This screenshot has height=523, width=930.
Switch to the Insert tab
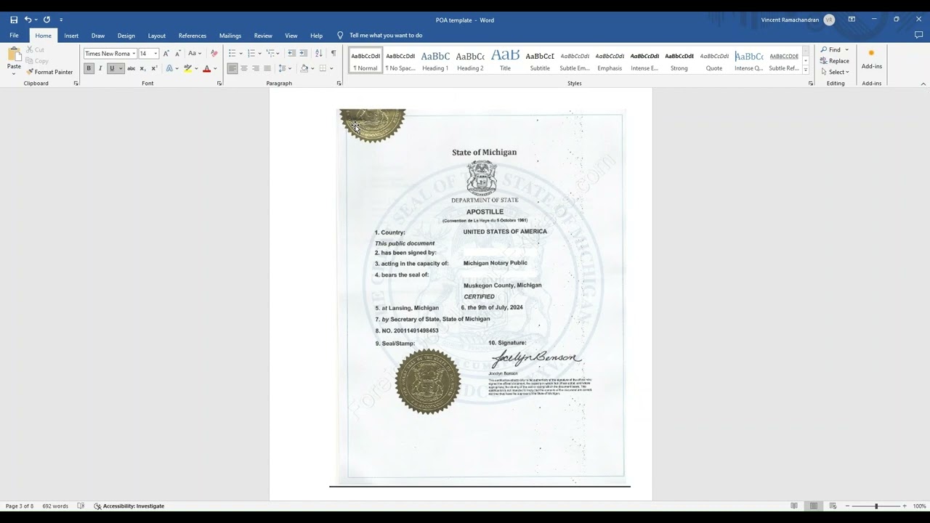click(71, 36)
